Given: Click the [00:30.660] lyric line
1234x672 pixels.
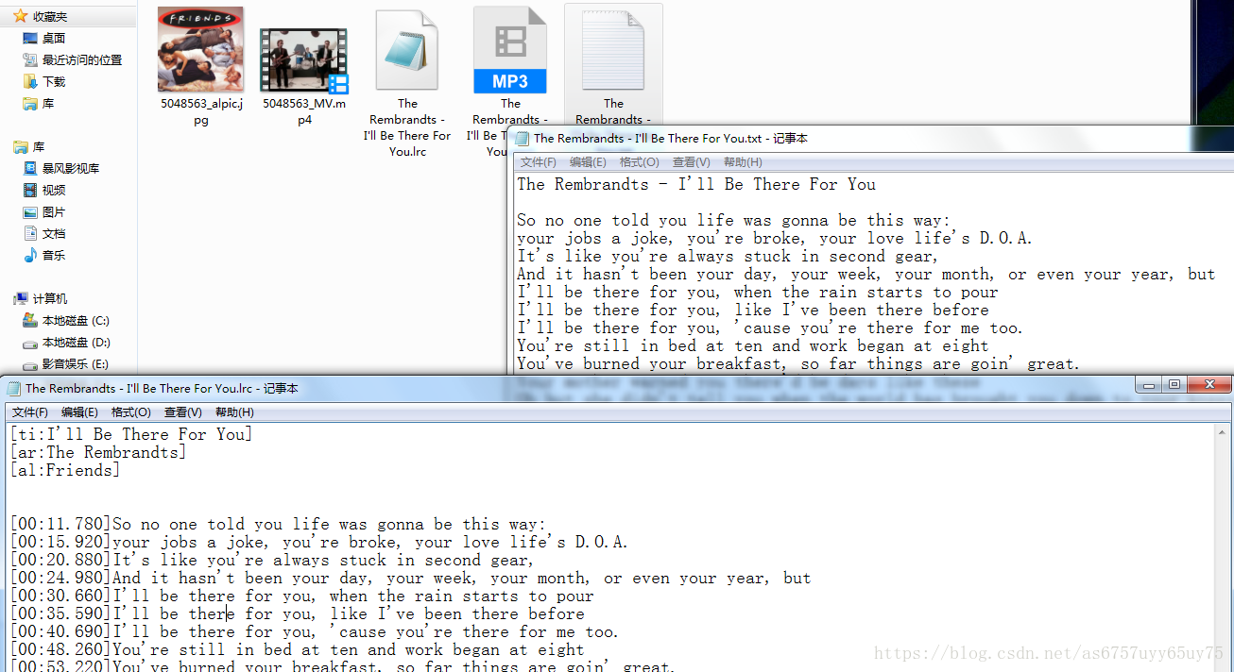Looking at the screenshot, I should (301, 596).
